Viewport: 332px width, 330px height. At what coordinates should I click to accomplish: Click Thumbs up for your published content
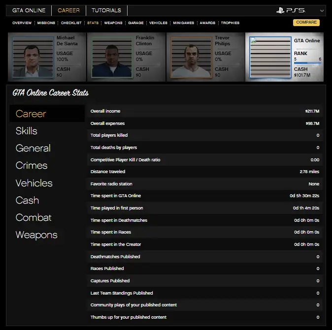click(205, 317)
